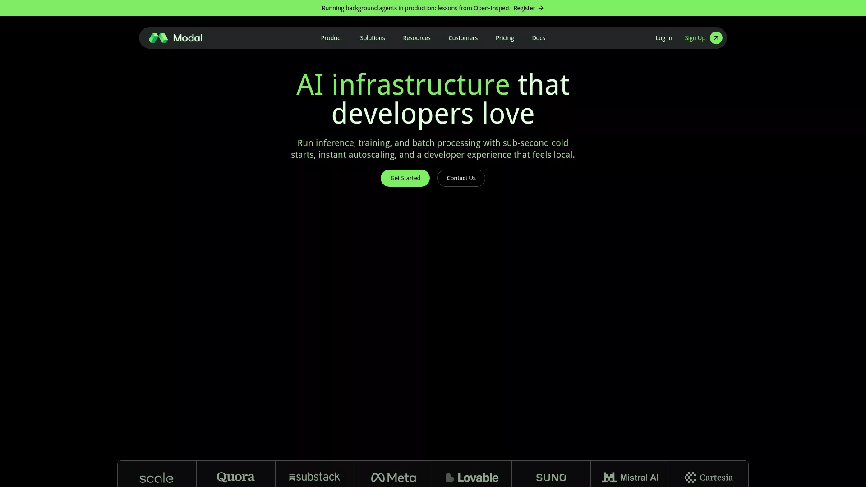Click the Modal logo icon
The height and width of the screenshot is (487, 866).
(158, 38)
